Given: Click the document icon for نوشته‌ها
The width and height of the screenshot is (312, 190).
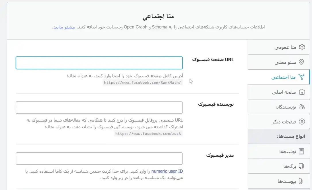Looking at the screenshot, I should pos(301,151).
